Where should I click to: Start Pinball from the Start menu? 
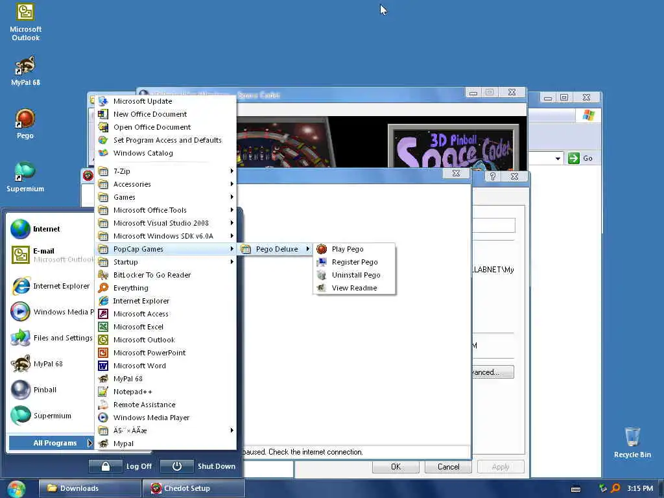coord(52,390)
